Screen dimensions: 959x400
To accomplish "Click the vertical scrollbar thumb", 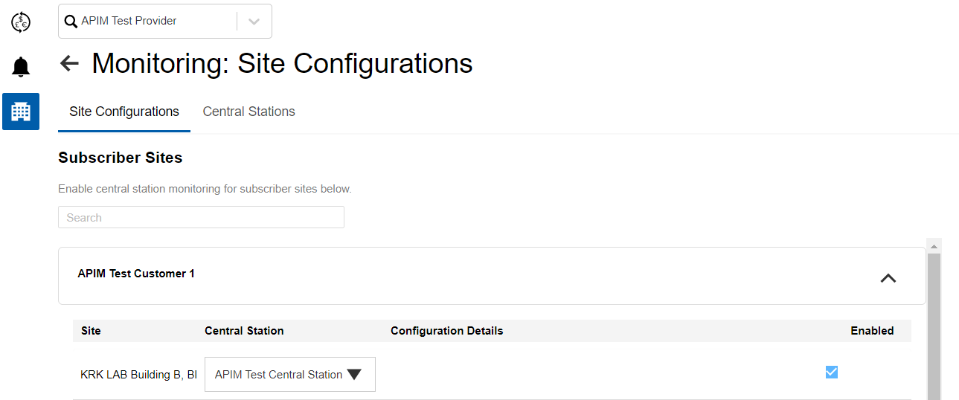I will pos(934,327).
